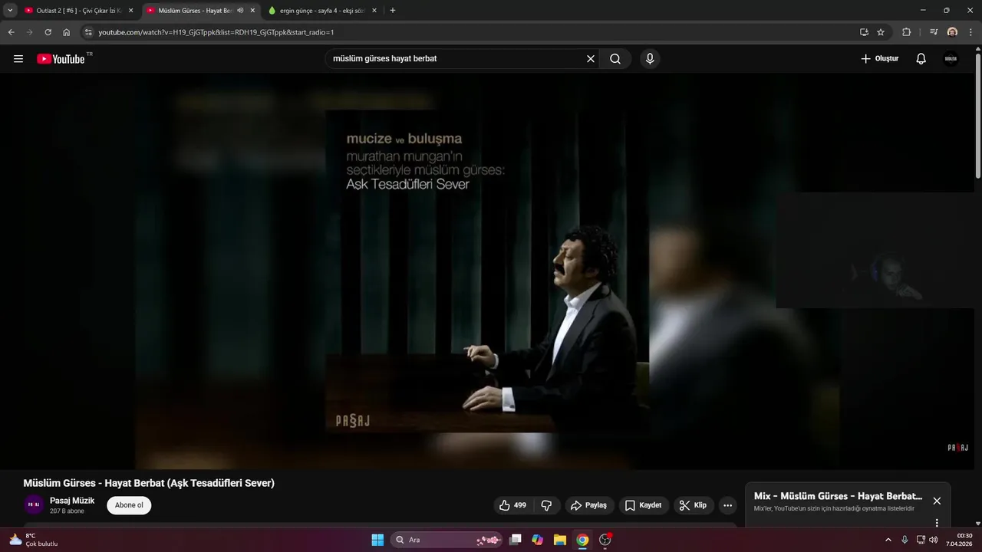Image resolution: width=982 pixels, height=552 pixels.
Task: Open Google Chrome on the taskbar
Action: coord(582,540)
